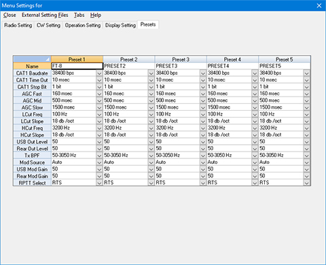Image resolution: width=326 pixels, height=265 pixels.
Task: Edit Preset 1 Name field FT-8
Action: pyautogui.click(x=77, y=66)
